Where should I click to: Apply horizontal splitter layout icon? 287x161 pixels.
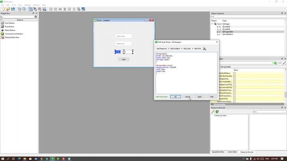click(60, 9)
